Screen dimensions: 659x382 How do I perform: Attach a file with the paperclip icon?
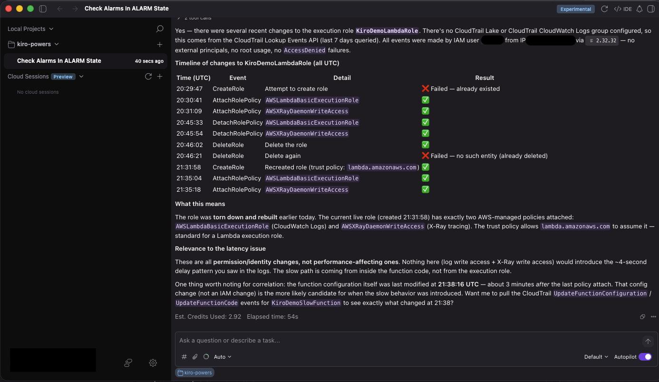[x=195, y=357]
